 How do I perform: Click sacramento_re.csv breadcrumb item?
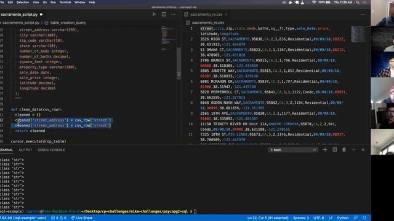[x=208, y=23]
